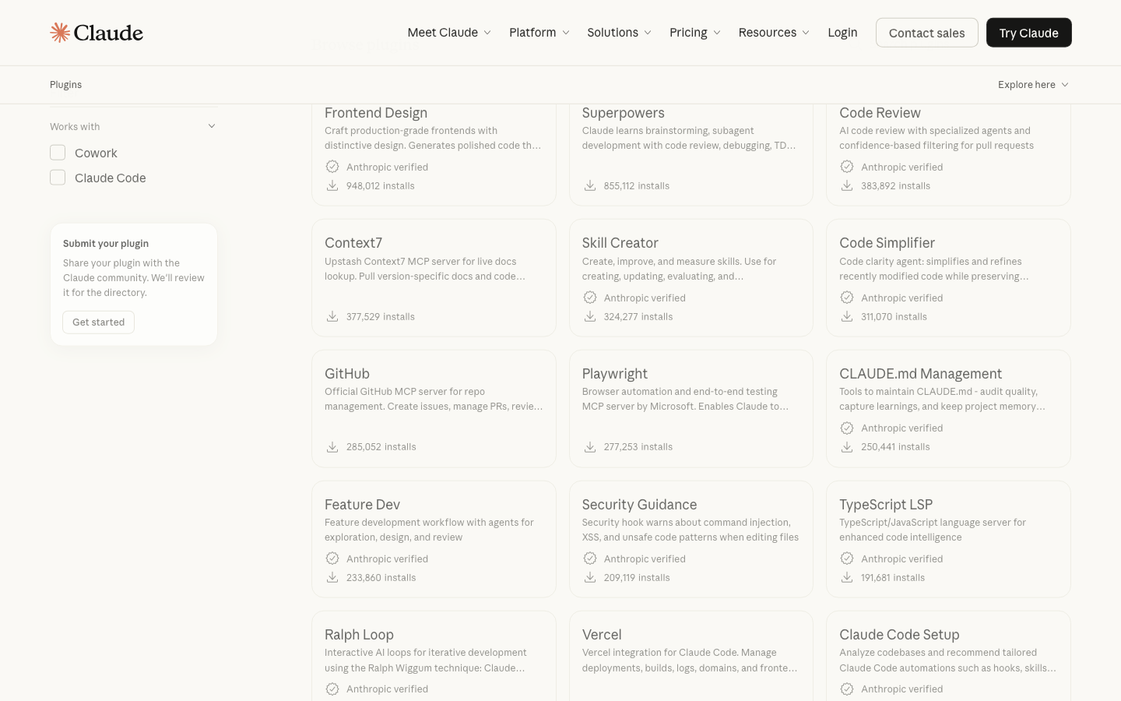
Task: Click the download icon on the TypeScript LSP card
Action: (847, 577)
